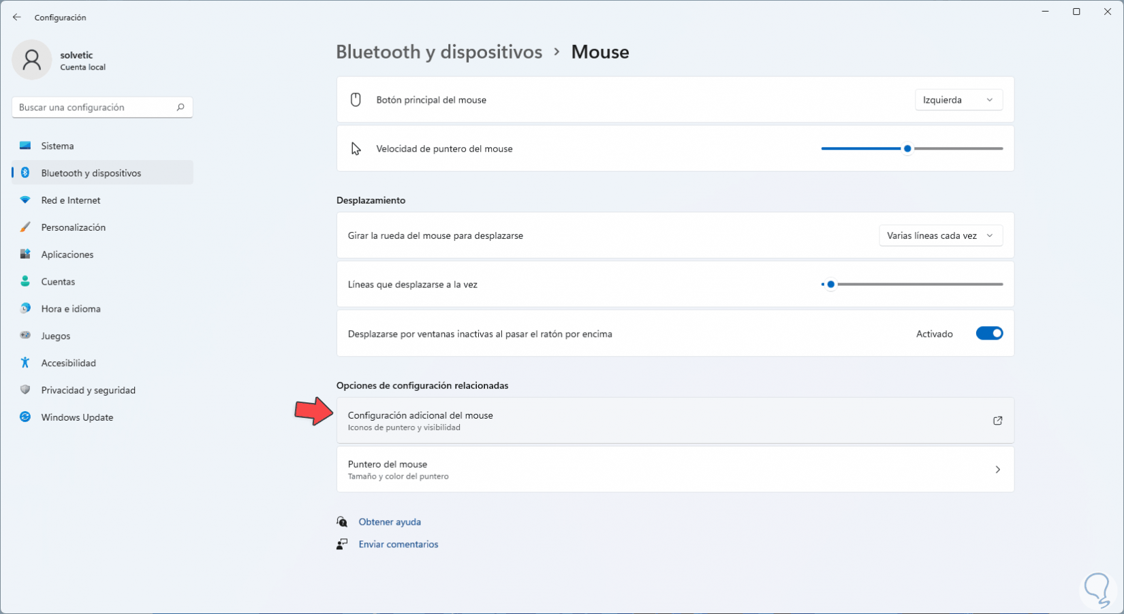Click the mouse pointer speed slider
Viewport: 1124px width, 614px height.
pos(907,148)
